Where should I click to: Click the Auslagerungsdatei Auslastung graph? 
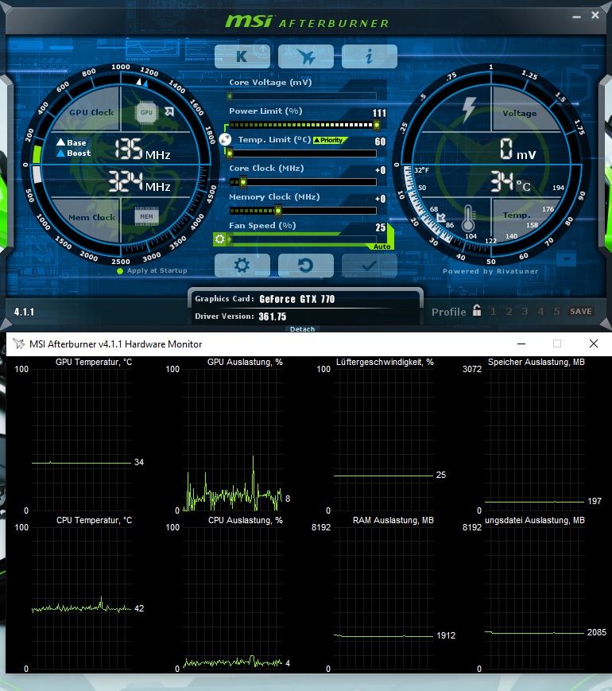click(x=534, y=598)
